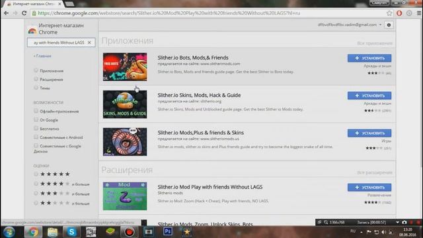423x238 pixels.
Task: Show hidden system tray icons
Action: 362,232
